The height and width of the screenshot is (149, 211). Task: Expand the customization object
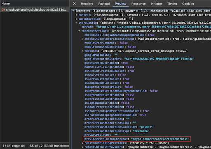click(x=77, y=19)
